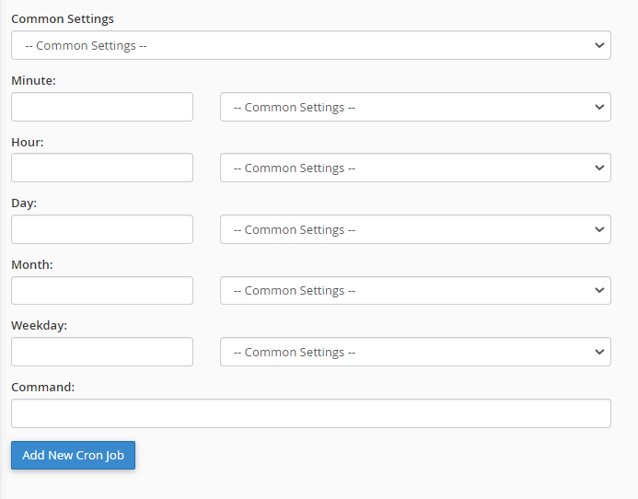Click the Hour: field label
Image resolution: width=638 pixels, height=499 pixels.
tap(28, 142)
